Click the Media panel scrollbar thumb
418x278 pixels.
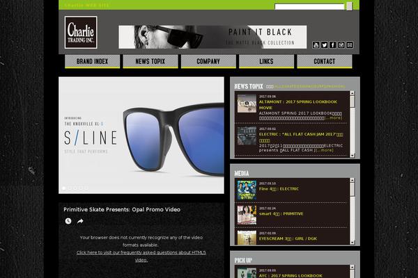coord(353,189)
